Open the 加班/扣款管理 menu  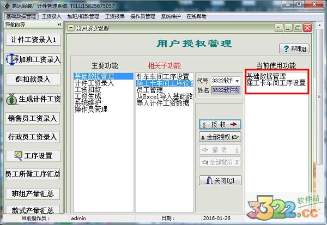click(x=83, y=16)
